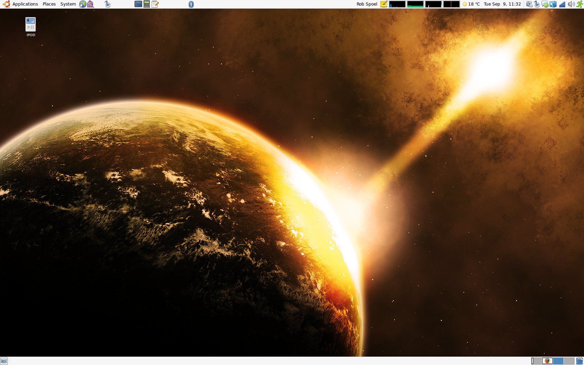Click the Bluetooth icon in top panel
The height and width of the screenshot is (365, 584).
pyautogui.click(x=191, y=4)
